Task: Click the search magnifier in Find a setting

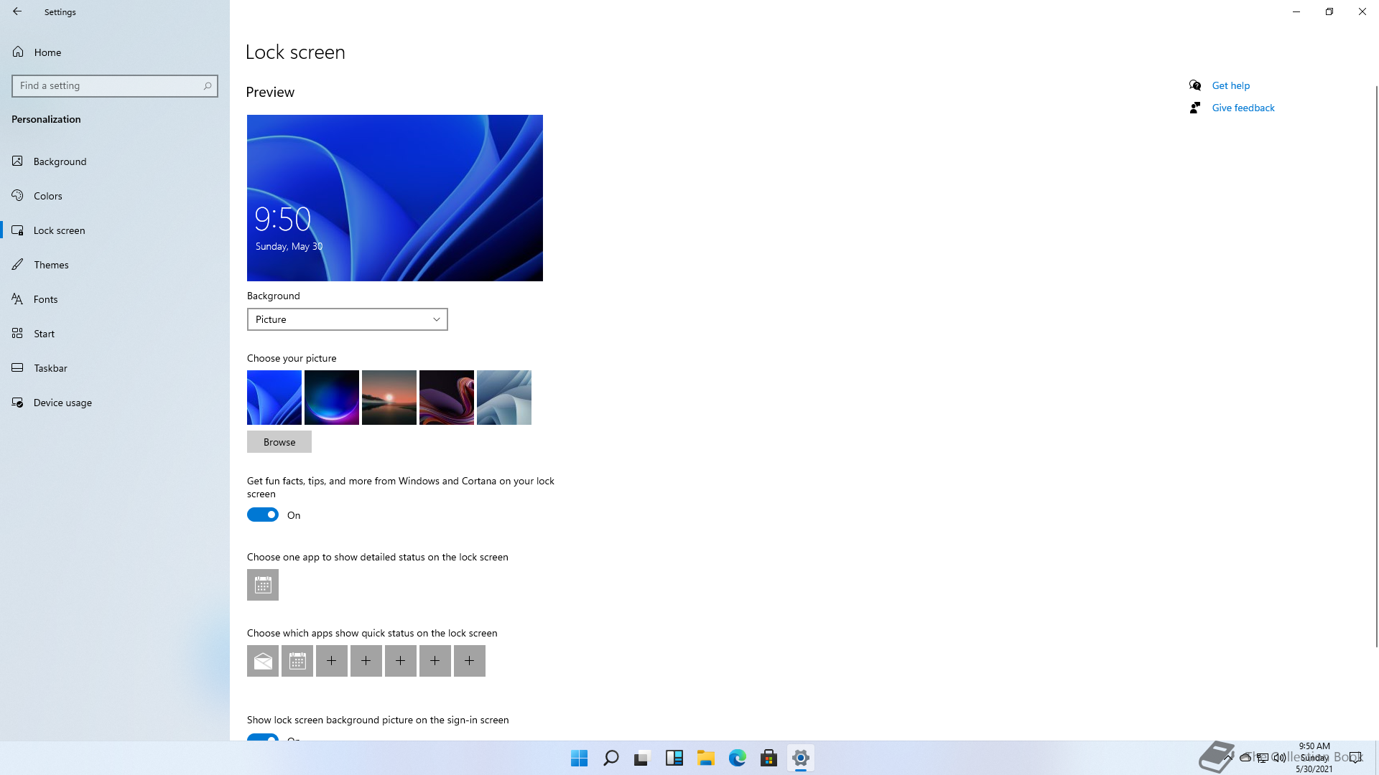Action: click(x=208, y=86)
